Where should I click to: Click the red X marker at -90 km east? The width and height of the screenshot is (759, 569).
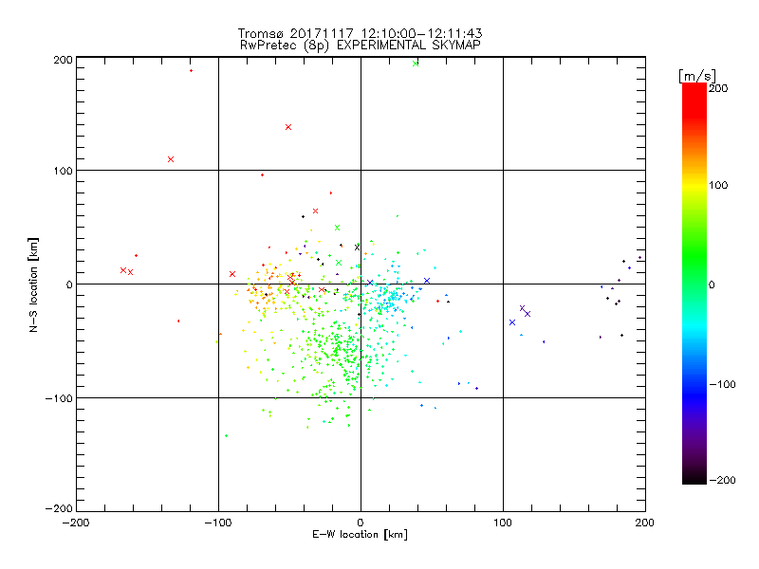tap(232, 274)
